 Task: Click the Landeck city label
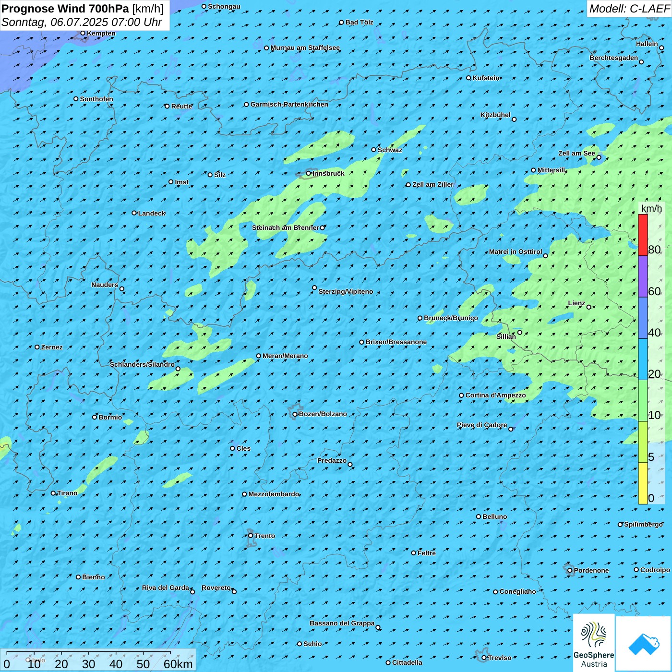(x=152, y=213)
